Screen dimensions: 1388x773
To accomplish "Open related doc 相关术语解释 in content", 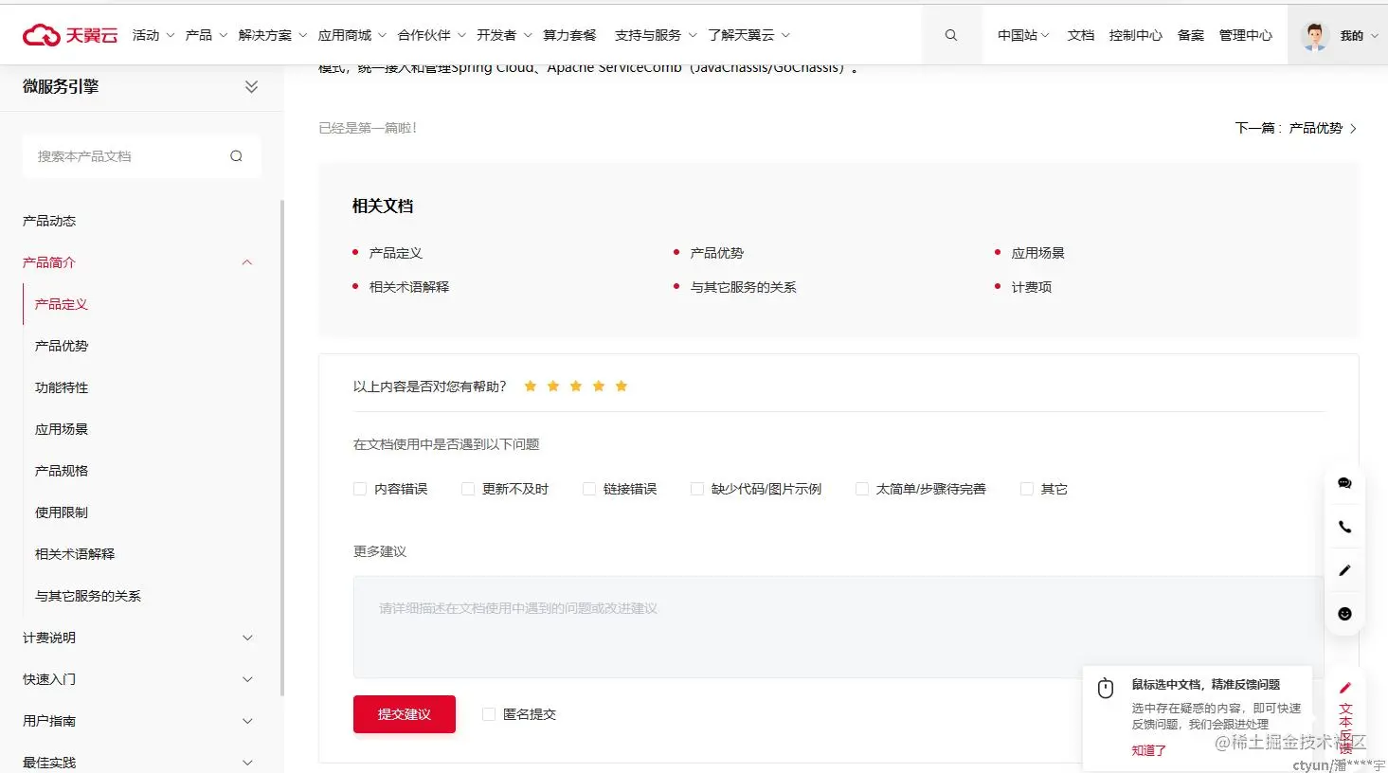I will 409,287.
